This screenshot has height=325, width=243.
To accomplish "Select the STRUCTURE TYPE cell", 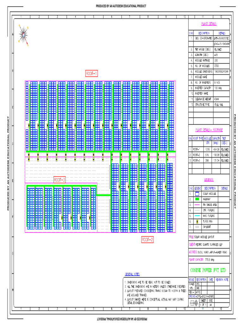I will (203, 105).
